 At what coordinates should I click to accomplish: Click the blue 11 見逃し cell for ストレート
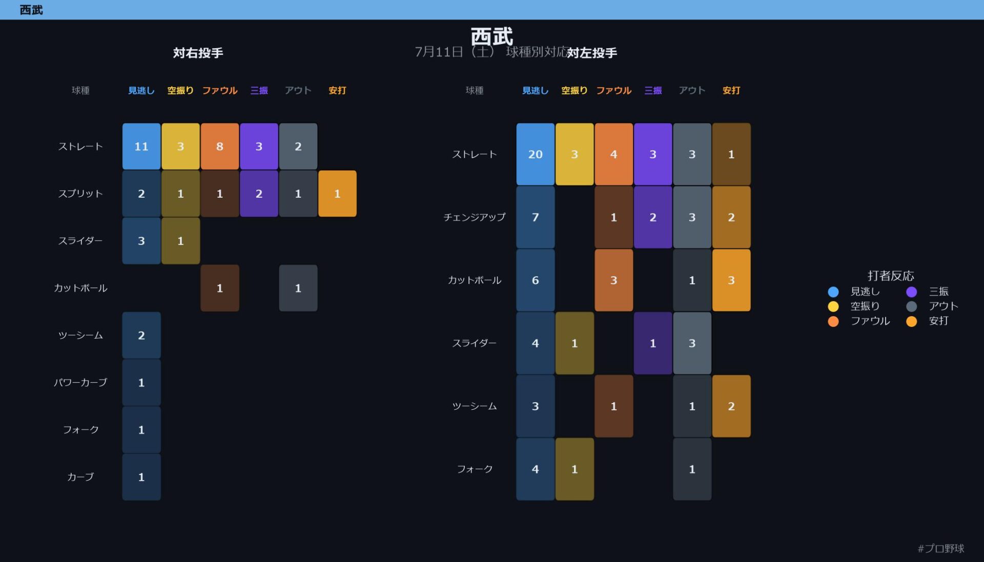tap(141, 147)
